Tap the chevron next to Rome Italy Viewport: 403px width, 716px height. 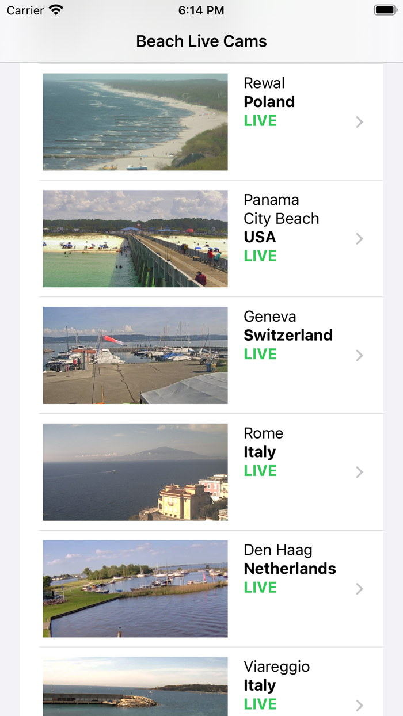pos(359,472)
